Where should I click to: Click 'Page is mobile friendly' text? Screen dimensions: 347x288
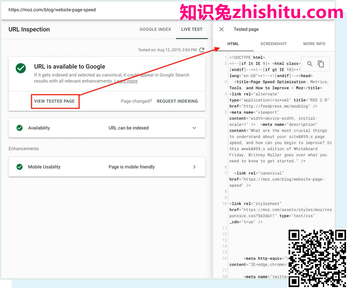(x=131, y=167)
